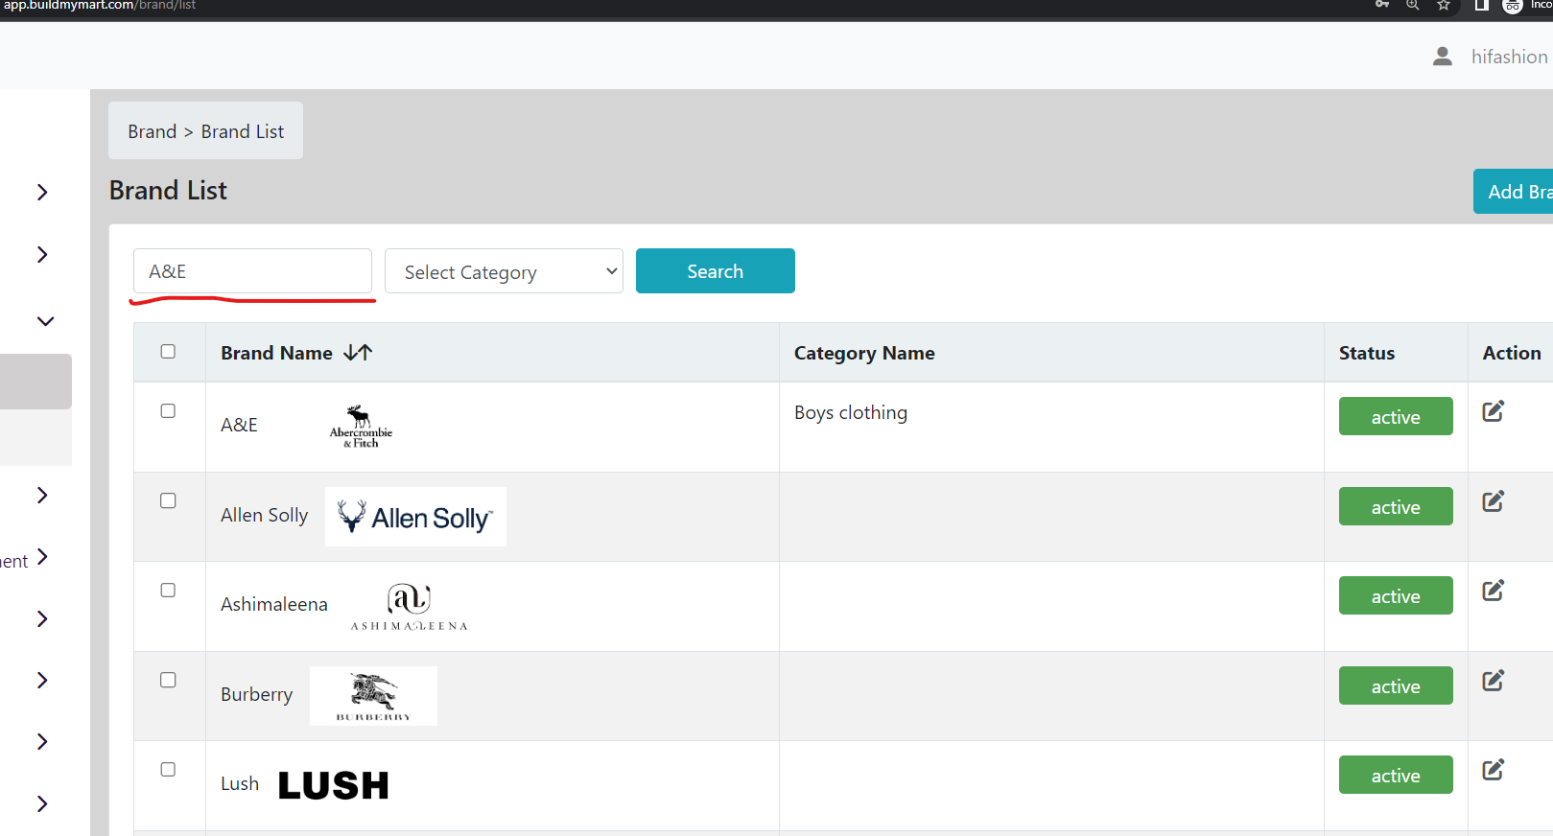
Task: Click the Burberry brand name text
Action: pos(256,694)
